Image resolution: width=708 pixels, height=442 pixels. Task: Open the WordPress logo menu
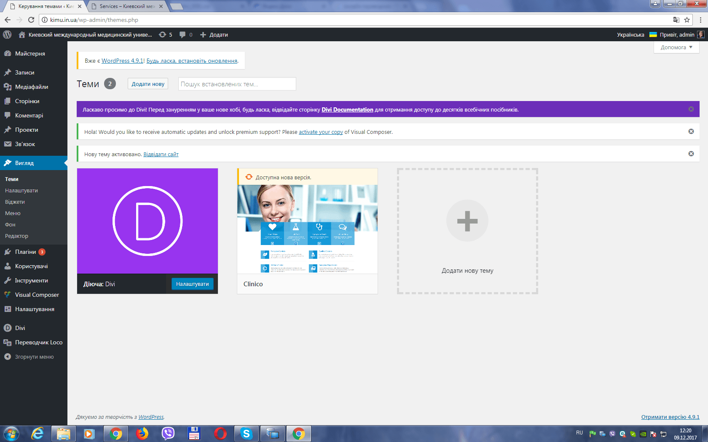tap(7, 35)
